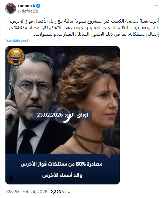Click the gold emblem logo on the video
The height and width of the screenshot is (198, 163).
[x=16, y=57]
